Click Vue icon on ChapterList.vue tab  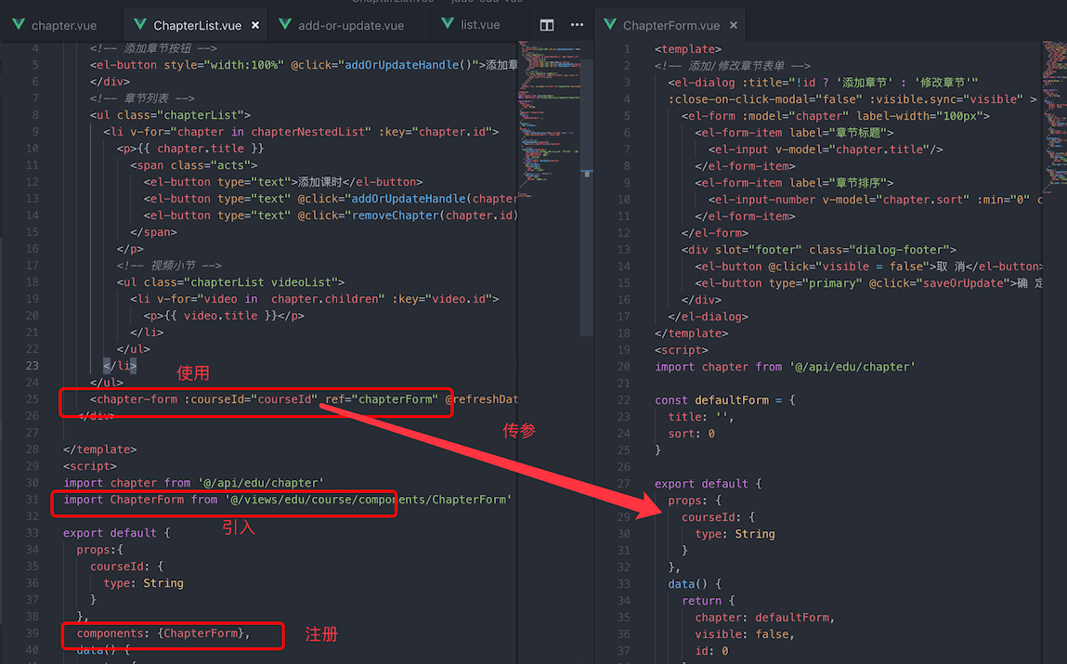(x=140, y=24)
